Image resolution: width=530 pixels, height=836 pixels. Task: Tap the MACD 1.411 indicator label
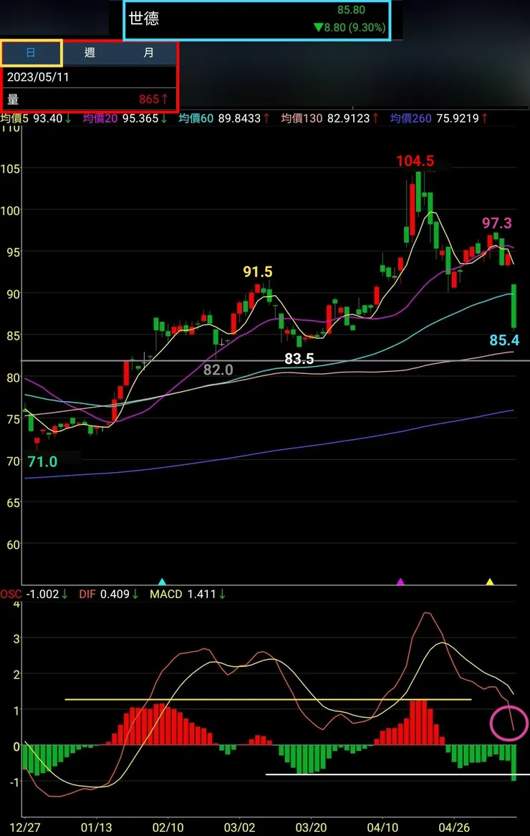tap(188, 594)
